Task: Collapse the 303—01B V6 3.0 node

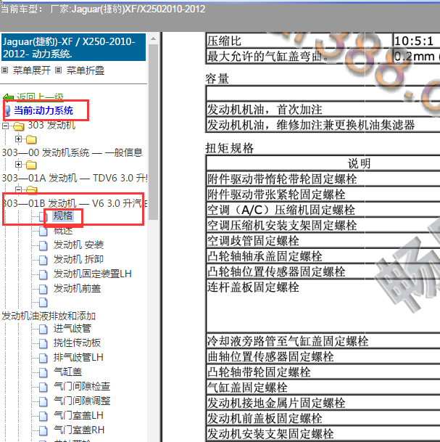Action: (18, 189)
